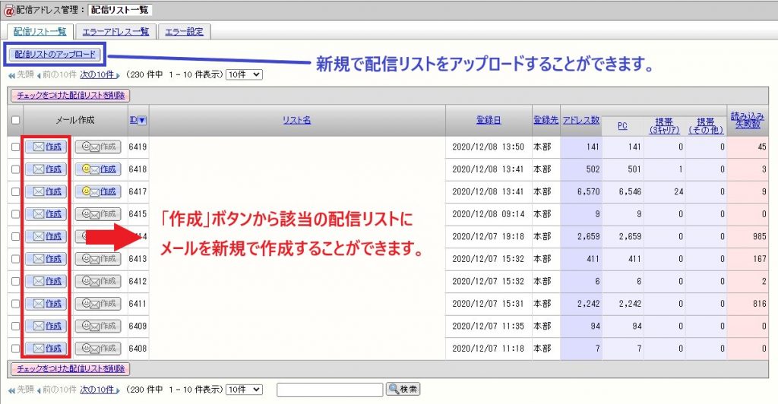Click smiley-mail 作成 icon for list 6417
778x404 pixels.
[97, 191]
